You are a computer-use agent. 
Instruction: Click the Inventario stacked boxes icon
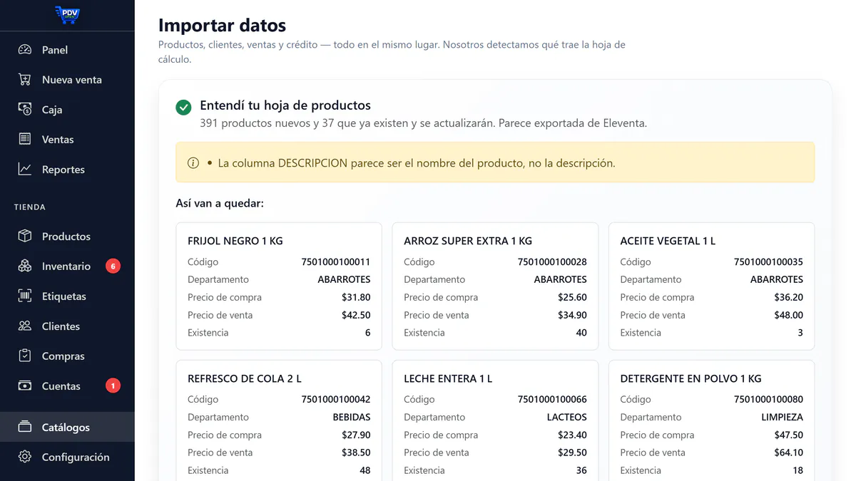coord(25,267)
